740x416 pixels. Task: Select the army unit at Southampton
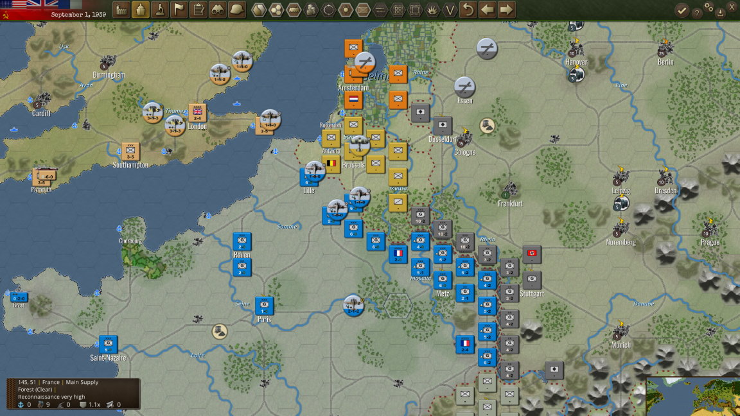[x=130, y=152]
